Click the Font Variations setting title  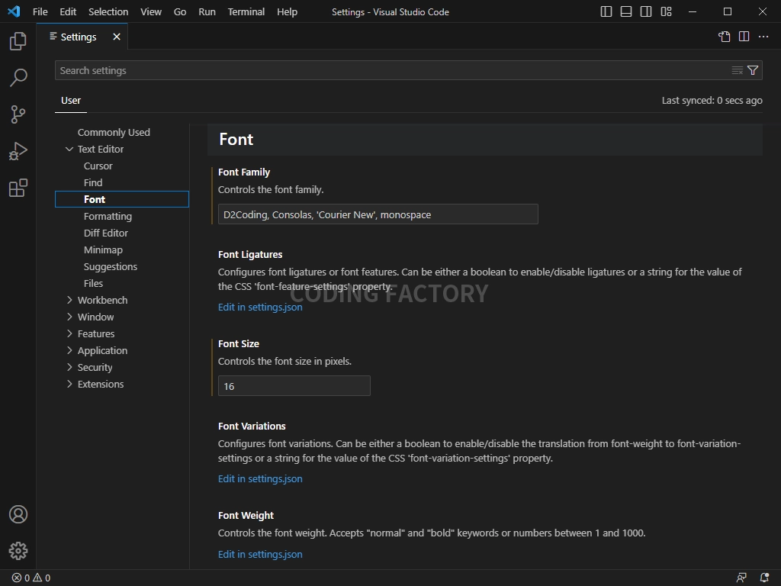click(252, 426)
